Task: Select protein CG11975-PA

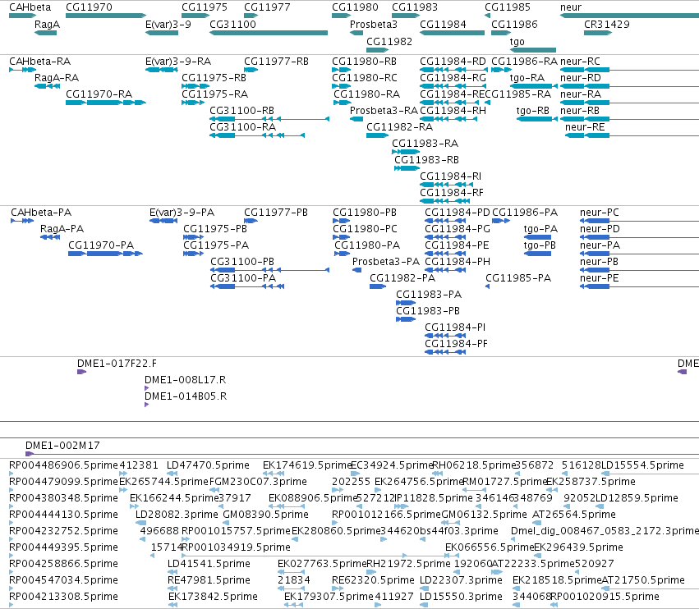Action: tap(216, 245)
